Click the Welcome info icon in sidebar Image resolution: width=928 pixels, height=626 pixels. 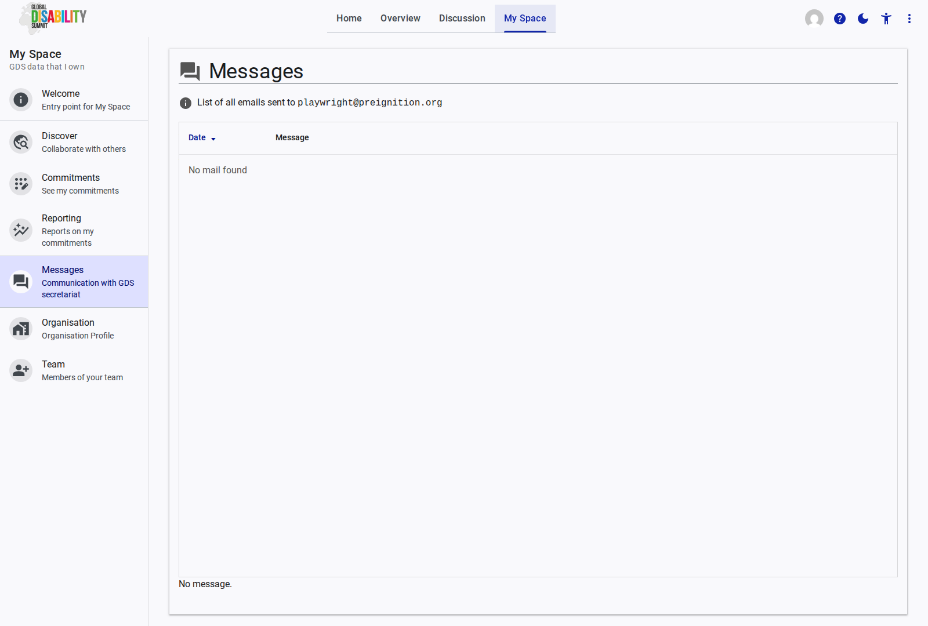21,100
